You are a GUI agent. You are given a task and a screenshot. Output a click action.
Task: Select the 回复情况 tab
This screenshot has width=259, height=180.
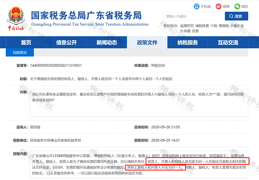pyautogui.click(x=20, y=52)
